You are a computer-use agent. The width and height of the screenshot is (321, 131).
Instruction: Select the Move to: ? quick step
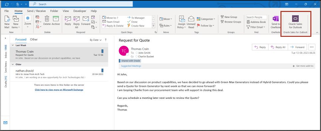click(111, 18)
